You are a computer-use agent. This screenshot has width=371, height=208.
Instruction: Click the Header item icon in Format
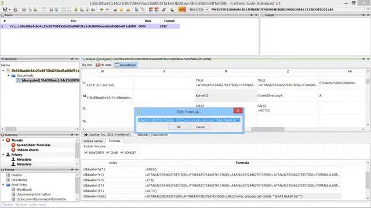point(8,175)
